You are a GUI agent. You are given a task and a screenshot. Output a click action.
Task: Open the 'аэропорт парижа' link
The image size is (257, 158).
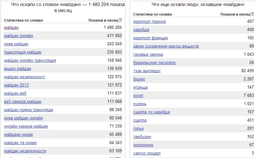click(149, 22)
